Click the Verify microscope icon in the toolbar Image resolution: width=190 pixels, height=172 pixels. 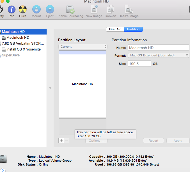pos(1,10)
